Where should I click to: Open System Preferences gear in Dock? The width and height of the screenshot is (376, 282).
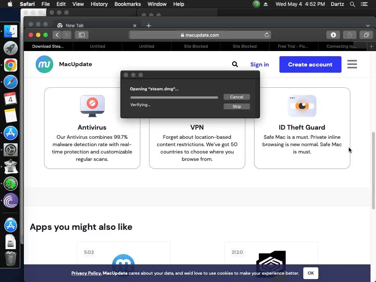11,150
